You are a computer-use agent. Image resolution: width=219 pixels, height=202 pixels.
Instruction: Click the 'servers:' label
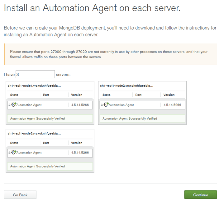click(63, 75)
